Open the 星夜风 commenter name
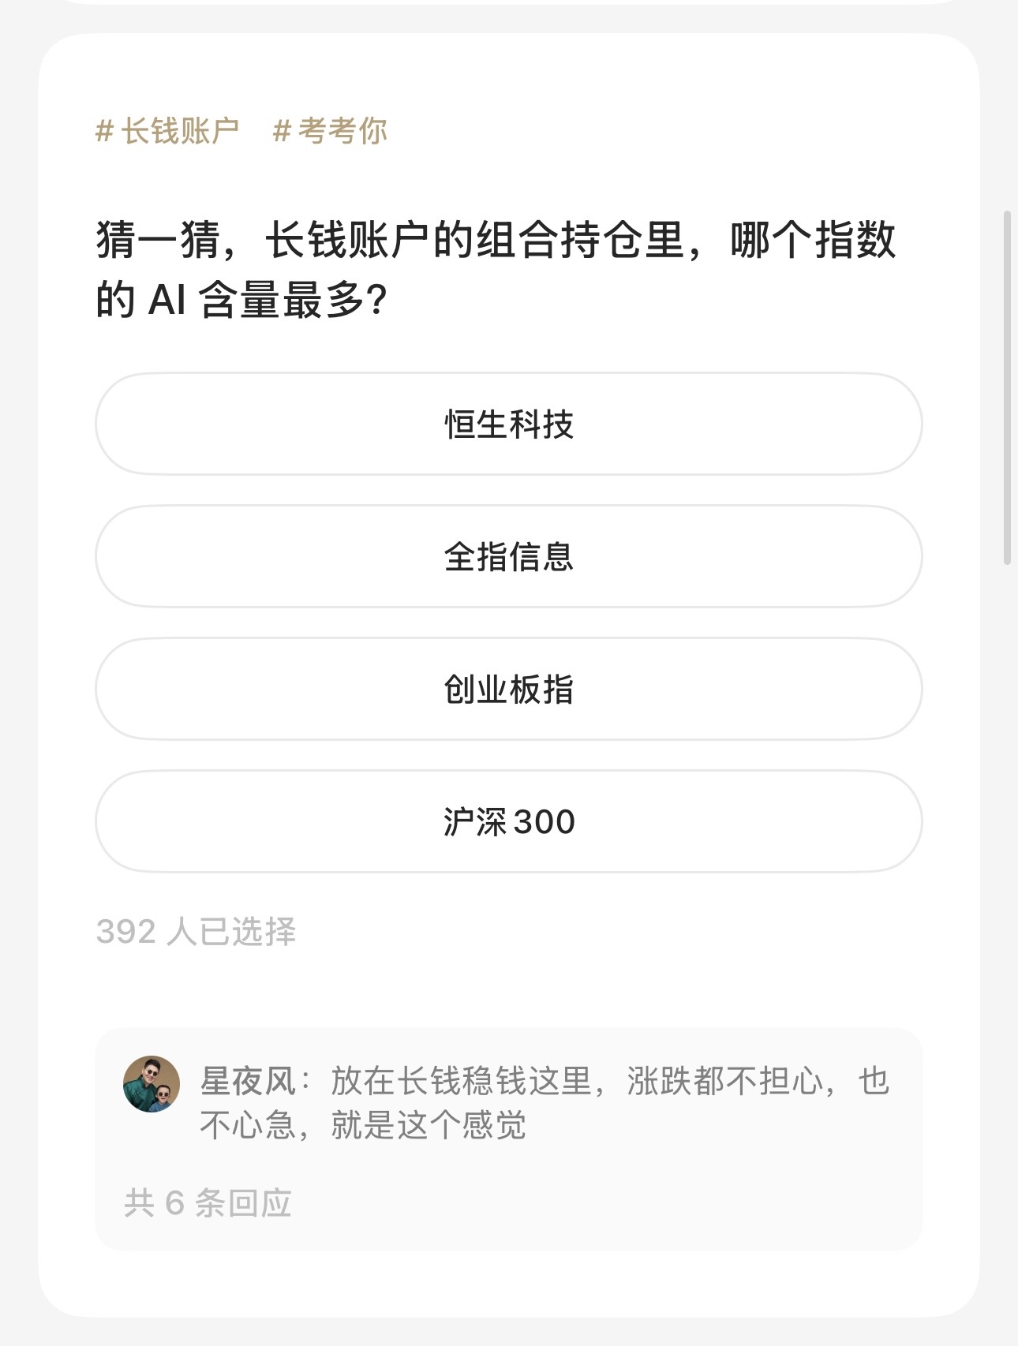This screenshot has width=1018, height=1346. (248, 1081)
